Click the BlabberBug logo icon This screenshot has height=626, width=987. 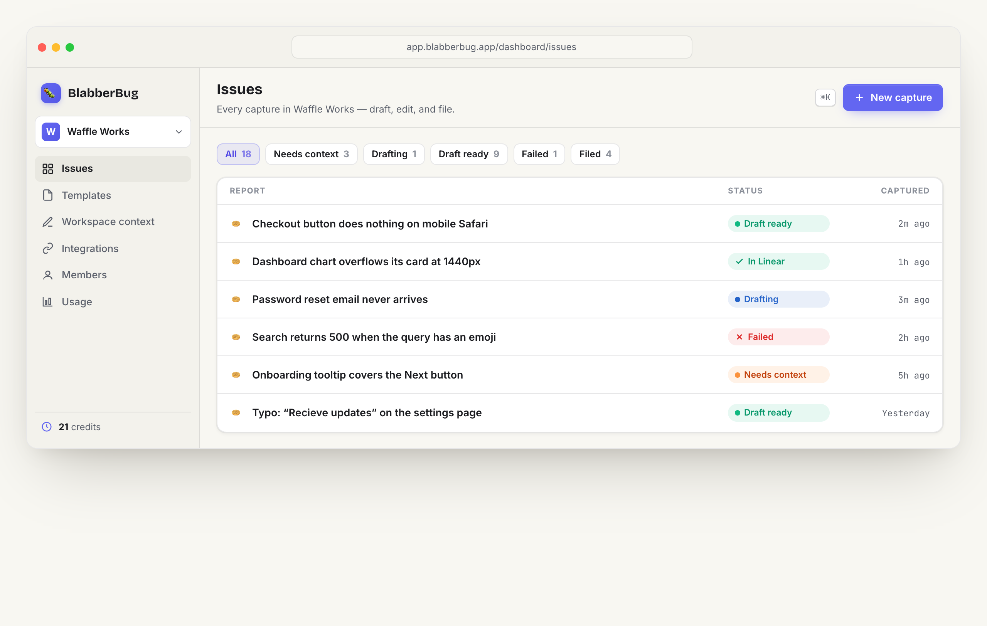(x=51, y=93)
